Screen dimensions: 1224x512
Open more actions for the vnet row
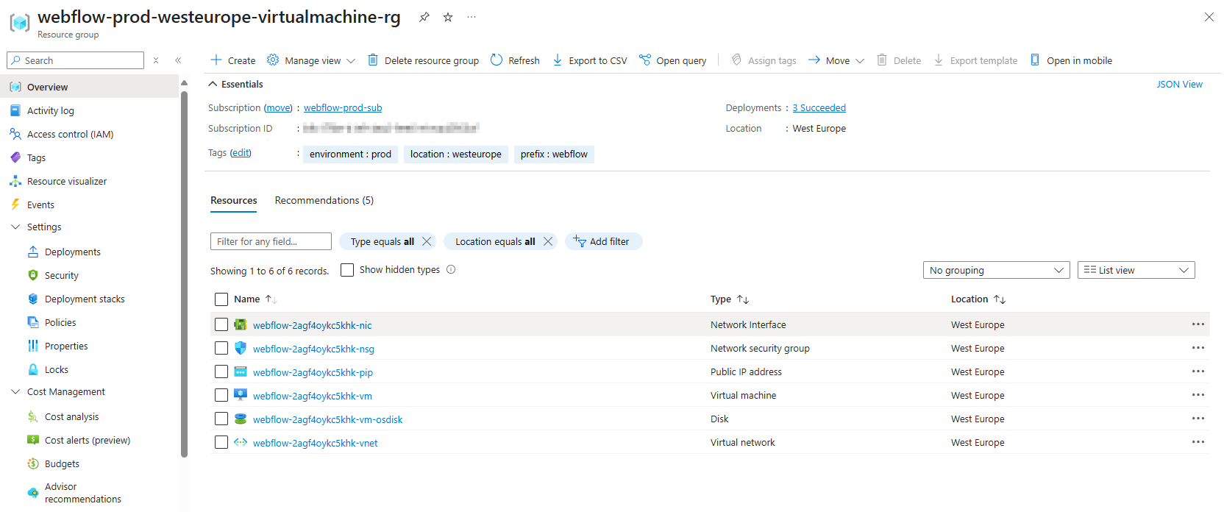point(1198,442)
